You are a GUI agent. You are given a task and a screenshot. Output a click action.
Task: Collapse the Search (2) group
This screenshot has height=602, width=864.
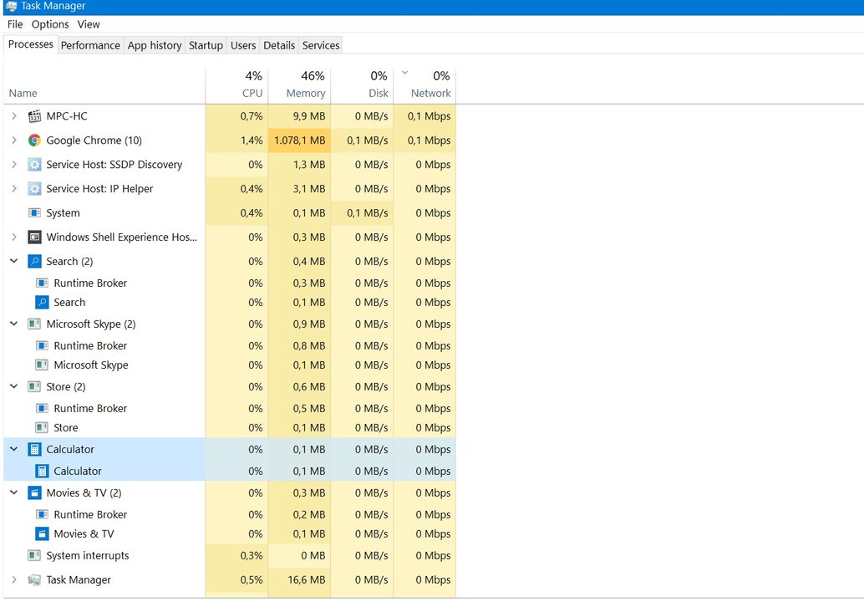[x=14, y=262]
